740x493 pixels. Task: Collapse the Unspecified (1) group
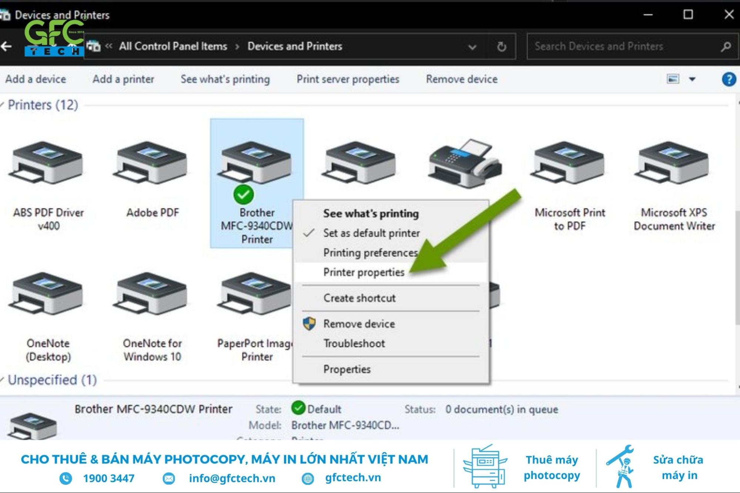click(2, 379)
